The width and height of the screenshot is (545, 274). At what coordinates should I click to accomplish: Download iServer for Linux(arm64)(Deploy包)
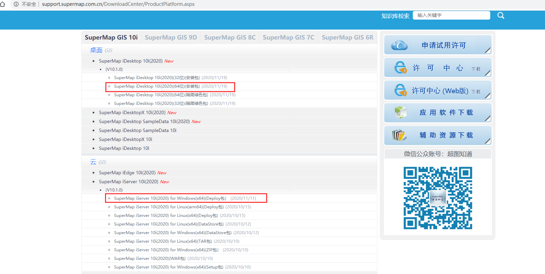click(x=169, y=207)
